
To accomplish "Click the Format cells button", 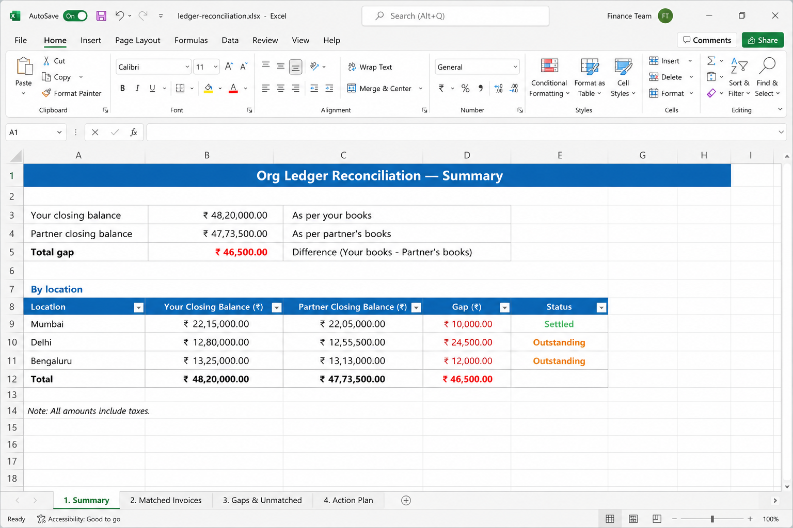I will pyautogui.click(x=667, y=93).
